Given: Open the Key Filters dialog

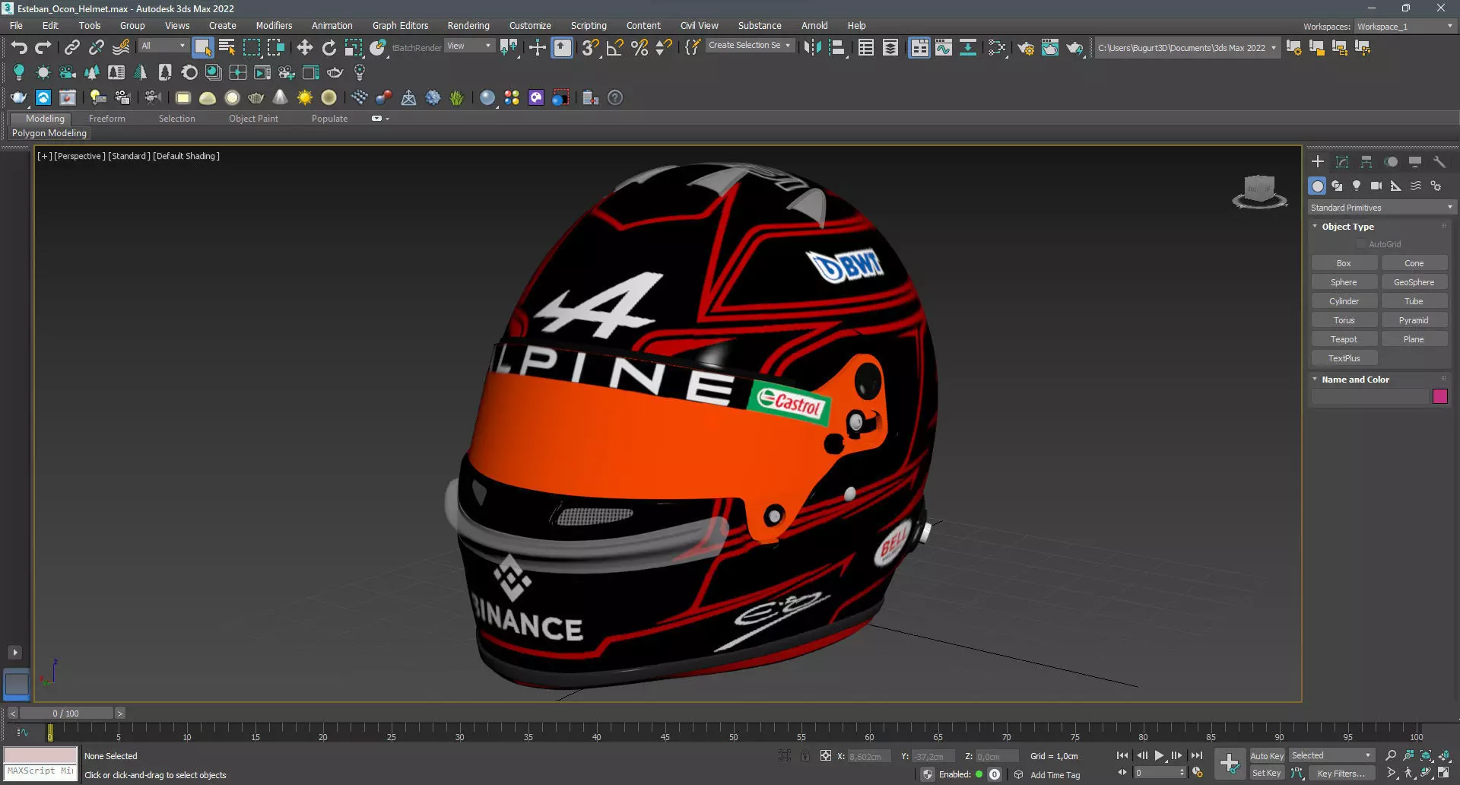Looking at the screenshot, I should click(x=1341, y=774).
